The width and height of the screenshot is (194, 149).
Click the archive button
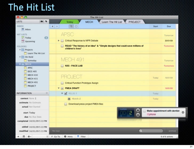pyautogui.click(x=172, y=131)
